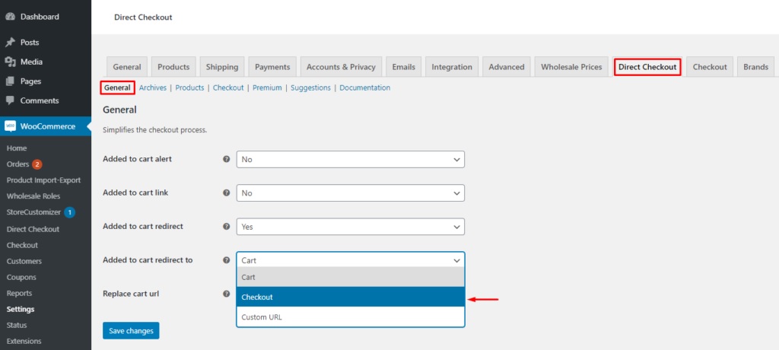Click help icon beside Added to cart redirect
The height and width of the screenshot is (350, 779).
coord(226,227)
